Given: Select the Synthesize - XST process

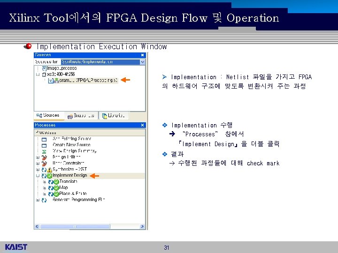Looking at the screenshot, I should coord(69,169).
